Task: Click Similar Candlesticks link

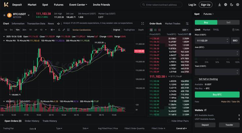Action: click(x=82, y=30)
